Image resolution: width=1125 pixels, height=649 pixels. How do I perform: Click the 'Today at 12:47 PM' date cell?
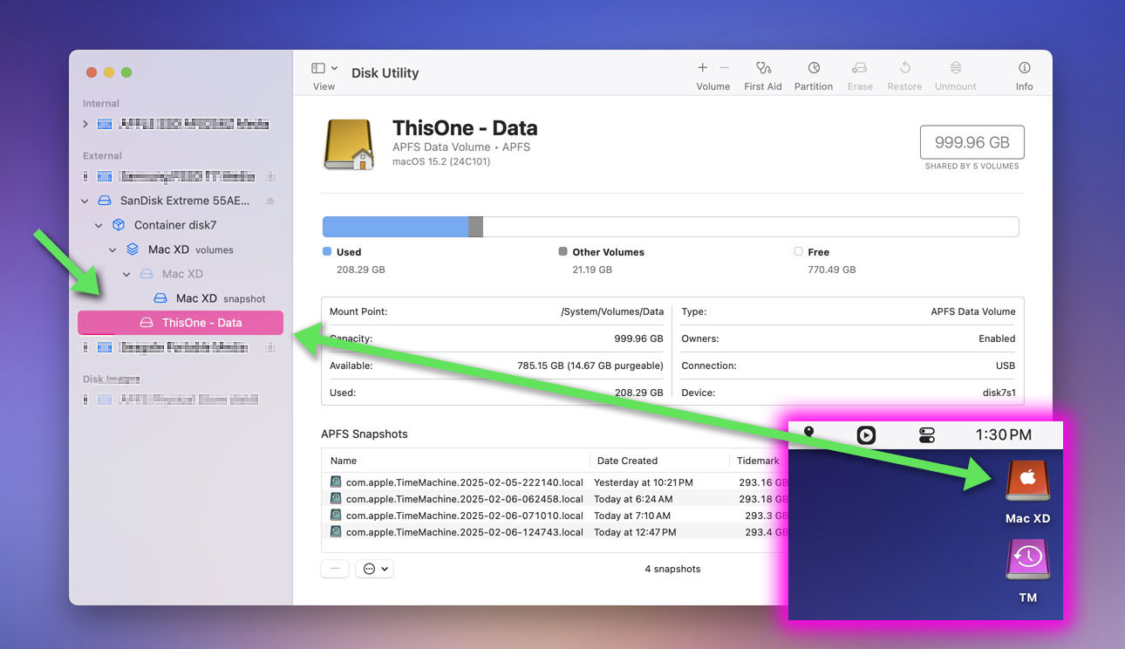pyautogui.click(x=635, y=532)
